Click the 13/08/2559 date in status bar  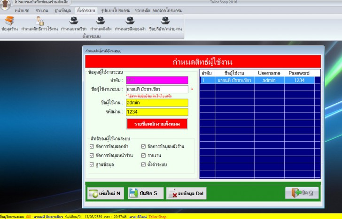(x=93, y=217)
